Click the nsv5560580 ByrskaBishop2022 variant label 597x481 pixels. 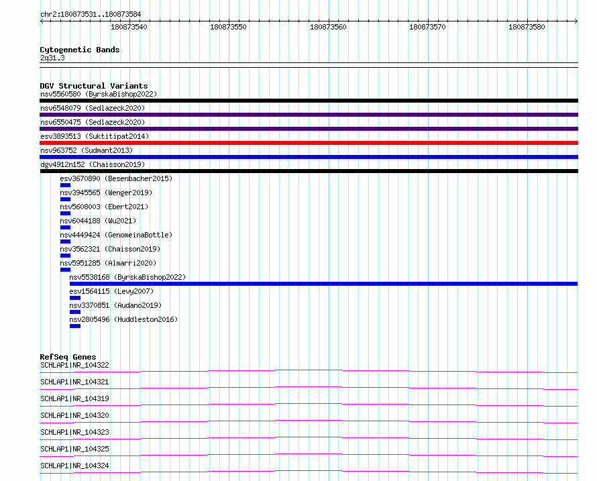(x=99, y=94)
